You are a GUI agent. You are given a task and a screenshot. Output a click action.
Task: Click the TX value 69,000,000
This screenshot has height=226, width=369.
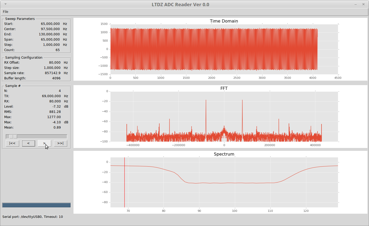tap(51, 96)
